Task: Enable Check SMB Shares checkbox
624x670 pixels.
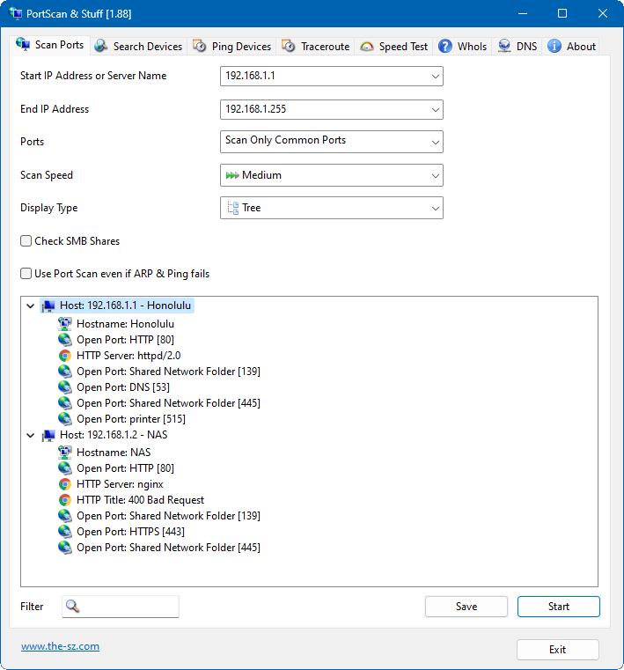Action: click(26, 241)
